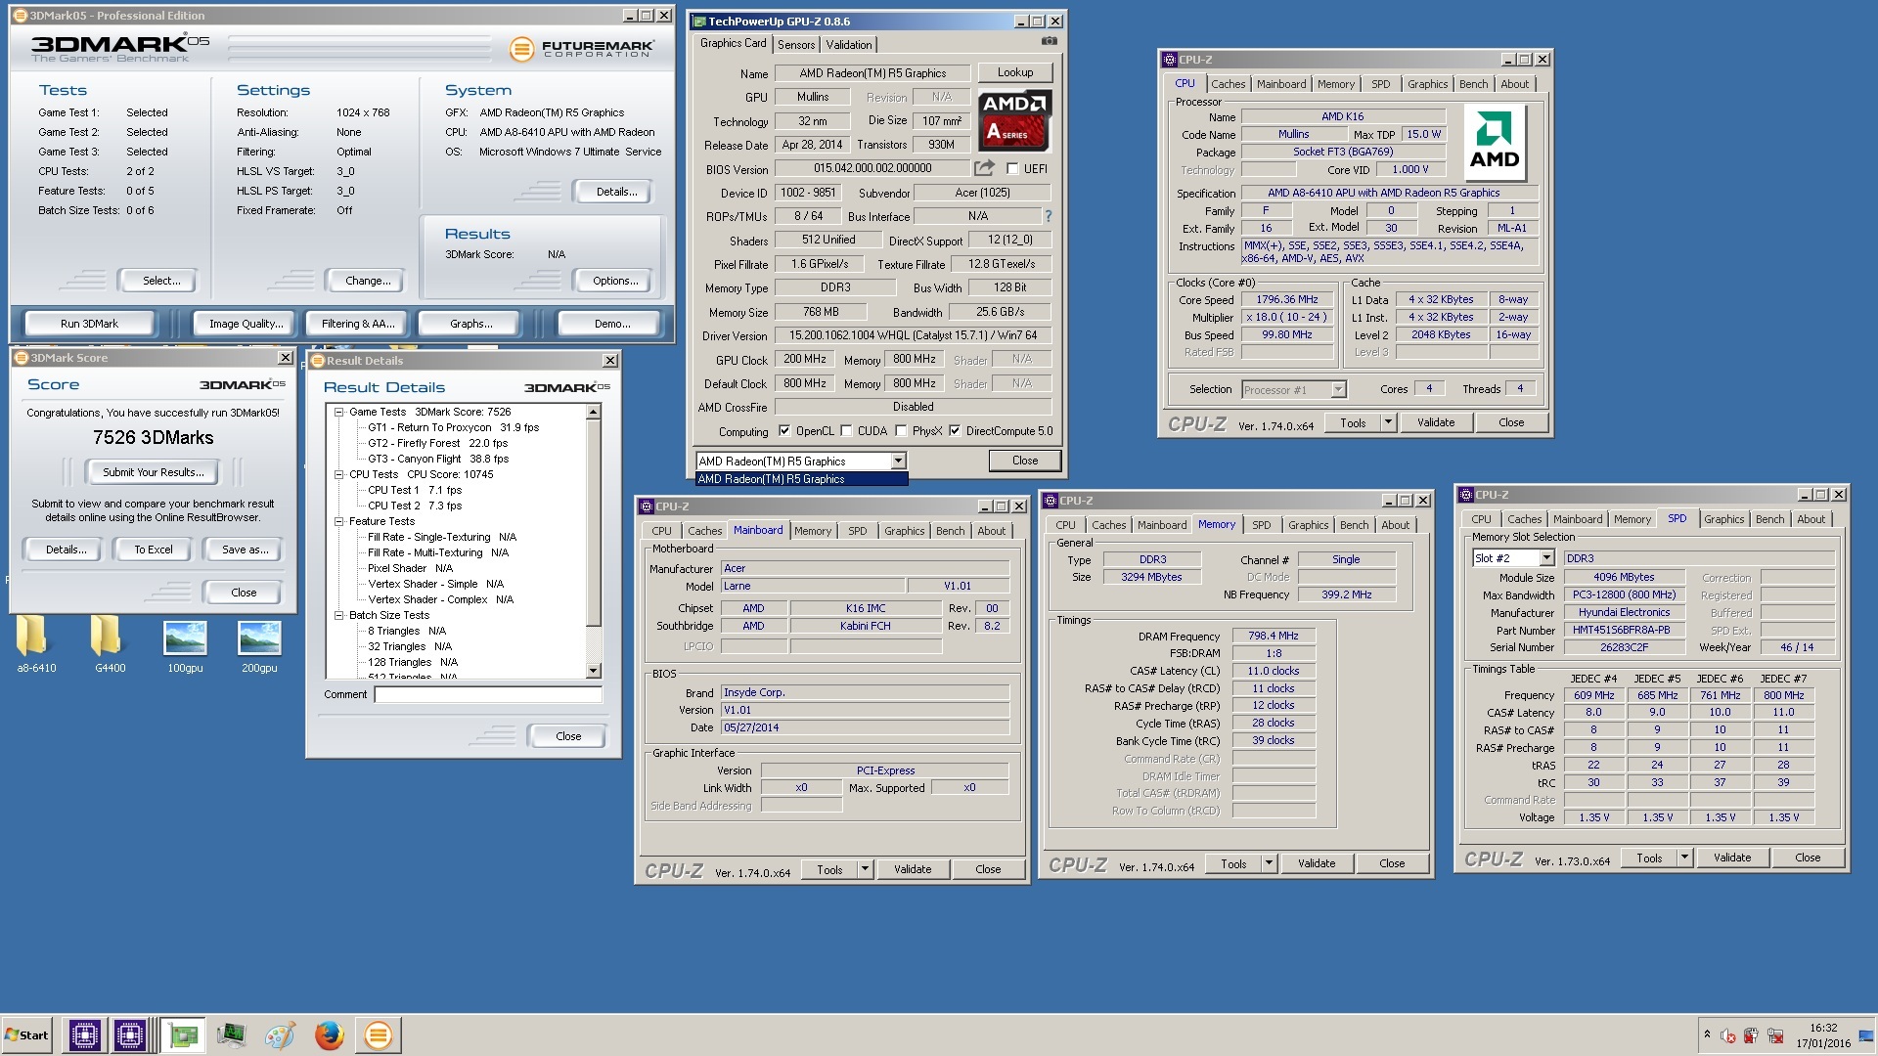This screenshot has width=1878, height=1056.
Task: Open the Slot #2 memory slot dropdown
Action: (1546, 557)
